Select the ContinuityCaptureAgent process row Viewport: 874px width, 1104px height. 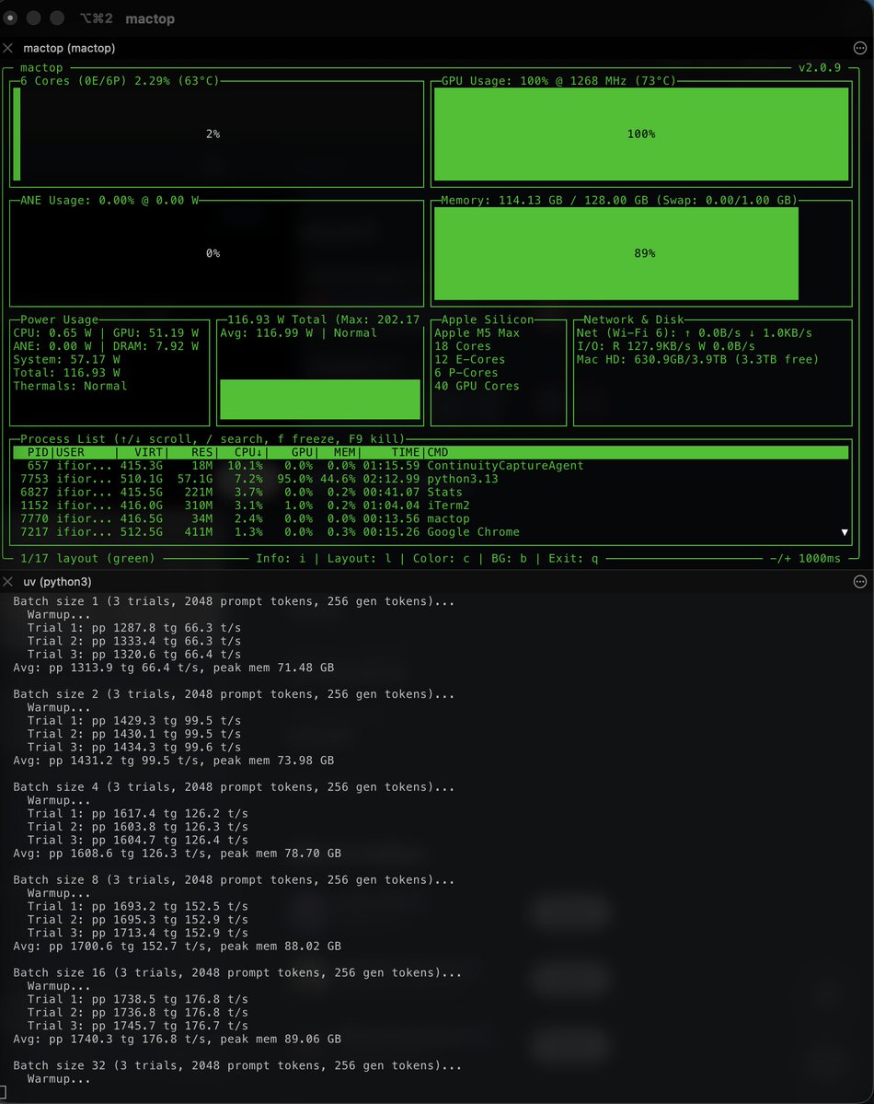[x=430, y=465]
